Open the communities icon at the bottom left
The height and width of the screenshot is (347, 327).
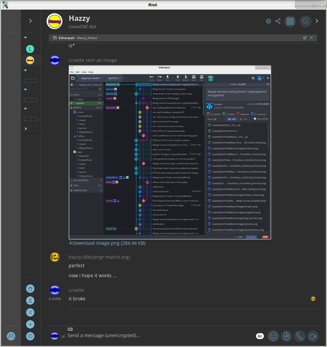(11, 336)
